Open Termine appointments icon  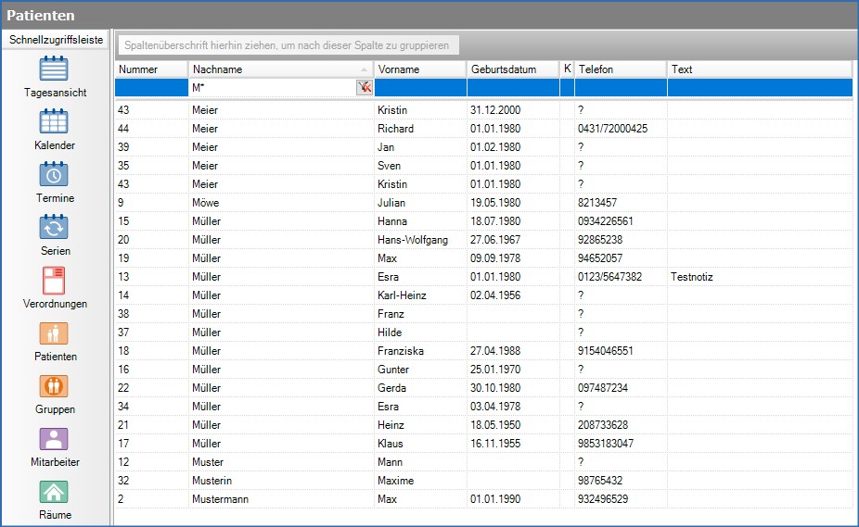(55, 175)
